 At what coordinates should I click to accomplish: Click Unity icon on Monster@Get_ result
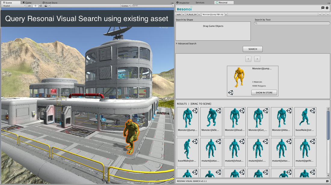[x=266, y=111]
